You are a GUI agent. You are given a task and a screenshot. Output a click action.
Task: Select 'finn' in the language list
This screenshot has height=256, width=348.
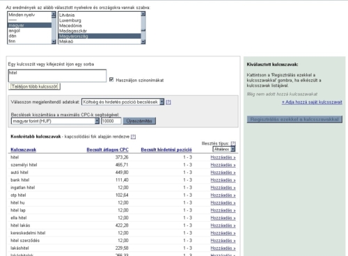tap(29, 41)
